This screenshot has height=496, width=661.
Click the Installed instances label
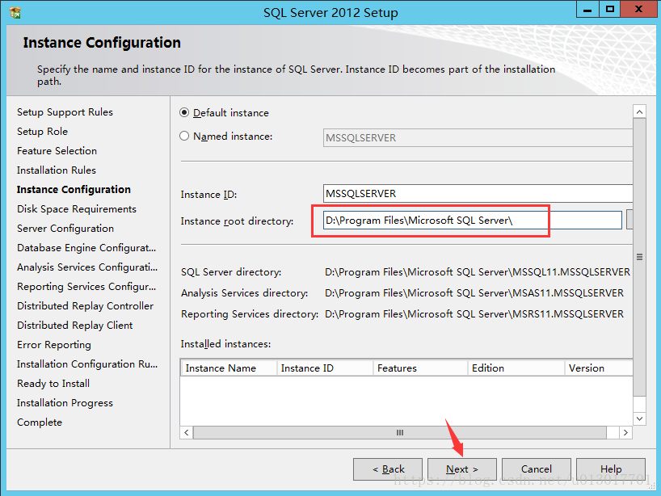225,344
